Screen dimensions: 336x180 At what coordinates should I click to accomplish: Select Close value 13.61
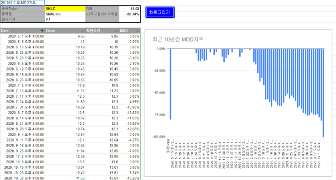[65, 167]
